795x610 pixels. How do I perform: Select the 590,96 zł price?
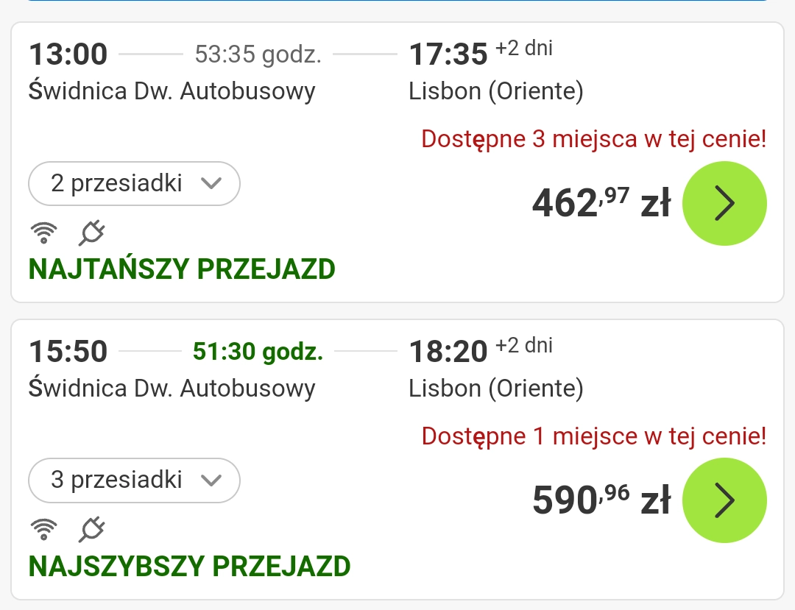(601, 501)
